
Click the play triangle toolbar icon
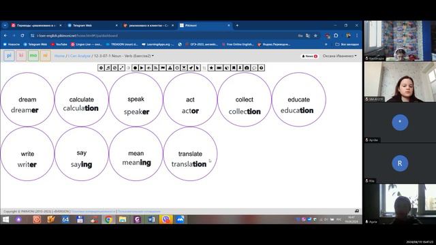coord(142,68)
